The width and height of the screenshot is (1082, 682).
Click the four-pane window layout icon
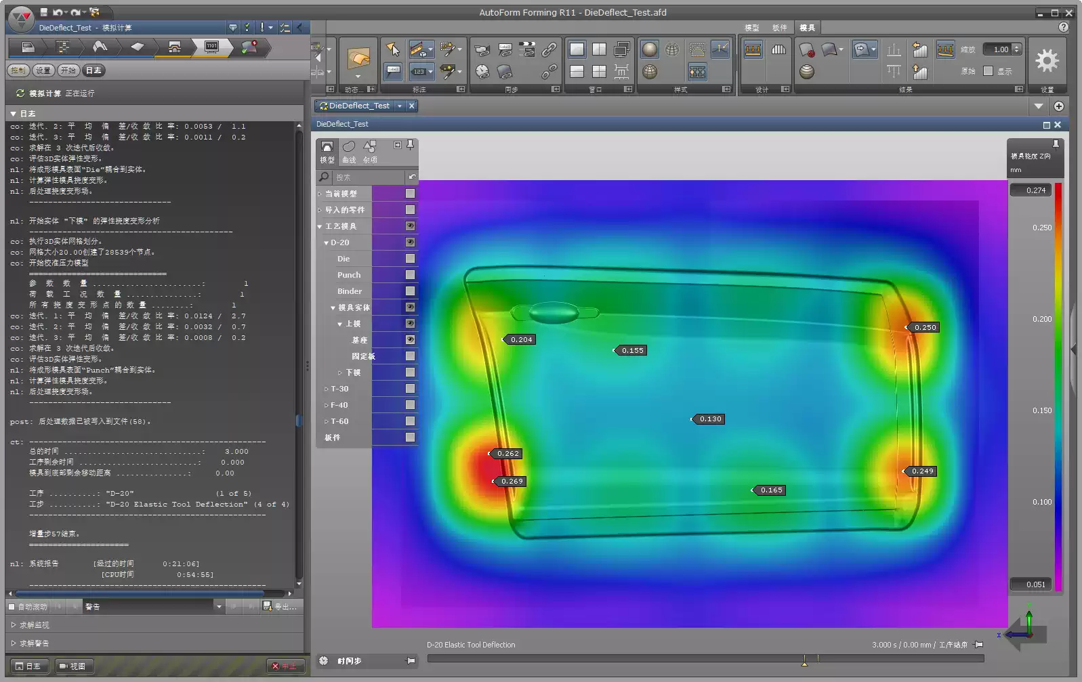click(599, 71)
